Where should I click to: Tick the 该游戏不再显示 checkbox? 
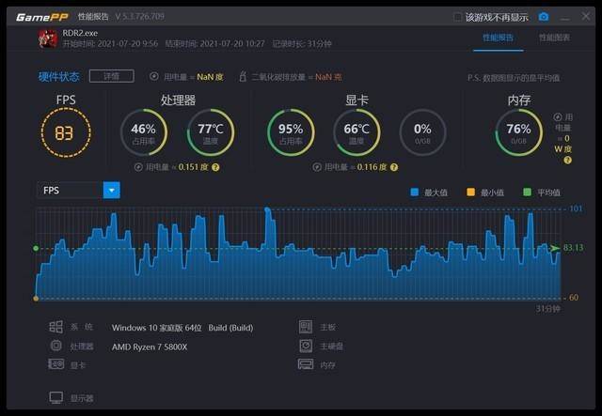(457, 17)
